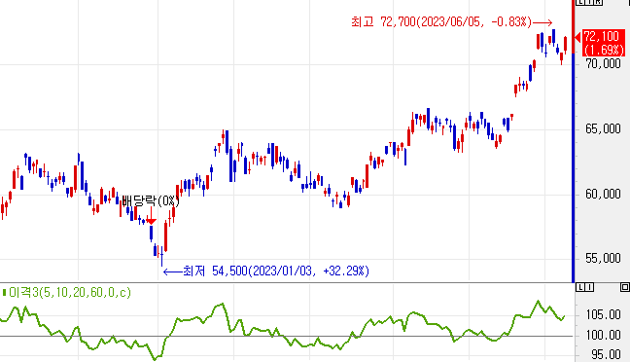Click the red-blue vertical price range bar
The width and height of the screenshot is (630, 362).
[x=574, y=141]
